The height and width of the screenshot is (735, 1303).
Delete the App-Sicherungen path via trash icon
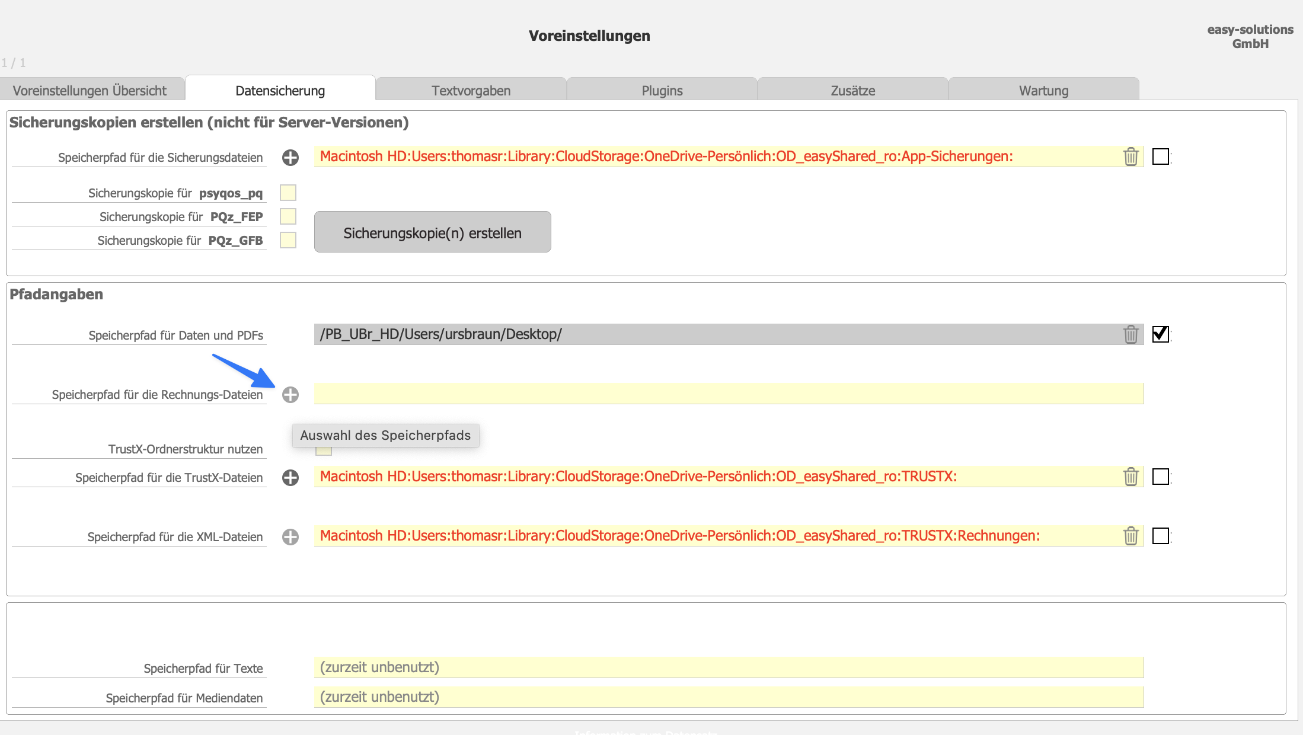(1131, 156)
